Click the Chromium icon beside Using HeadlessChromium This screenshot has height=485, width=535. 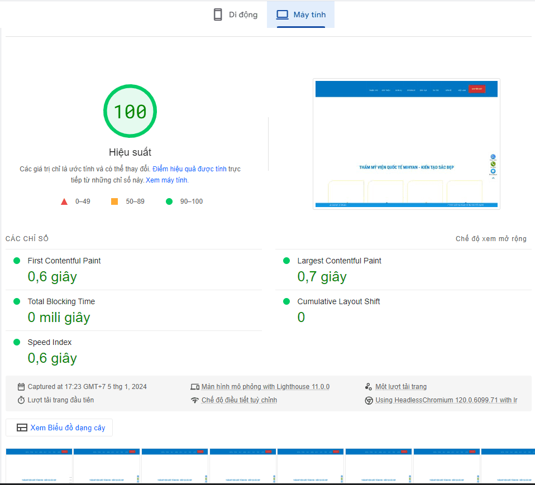click(369, 400)
